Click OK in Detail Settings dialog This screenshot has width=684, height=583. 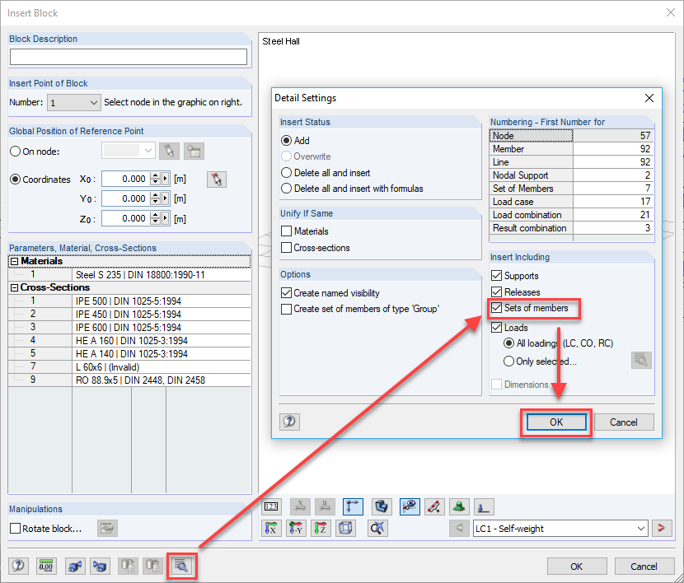556,422
